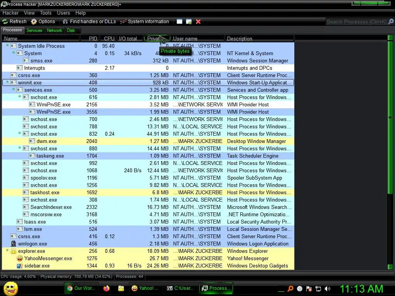The width and height of the screenshot is (395, 296).
Task: Open the Help menu
Action: [x=81, y=13]
